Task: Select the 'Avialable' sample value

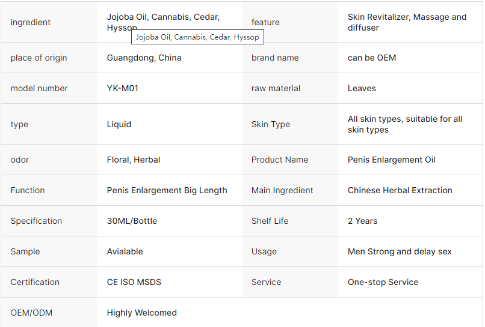Action: pyautogui.click(x=125, y=251)
